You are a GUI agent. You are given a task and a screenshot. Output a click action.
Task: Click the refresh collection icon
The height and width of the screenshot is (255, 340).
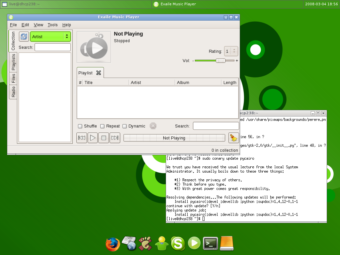24,37
